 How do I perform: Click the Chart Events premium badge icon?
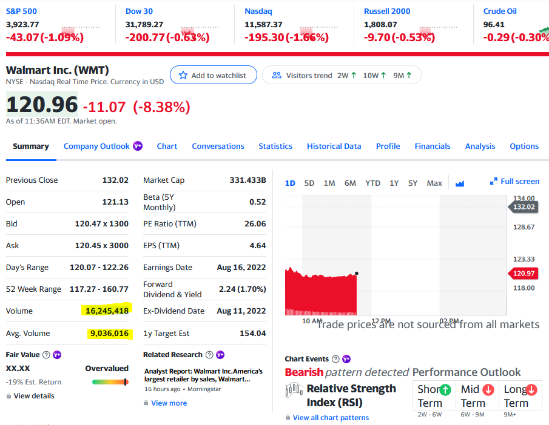346,359
